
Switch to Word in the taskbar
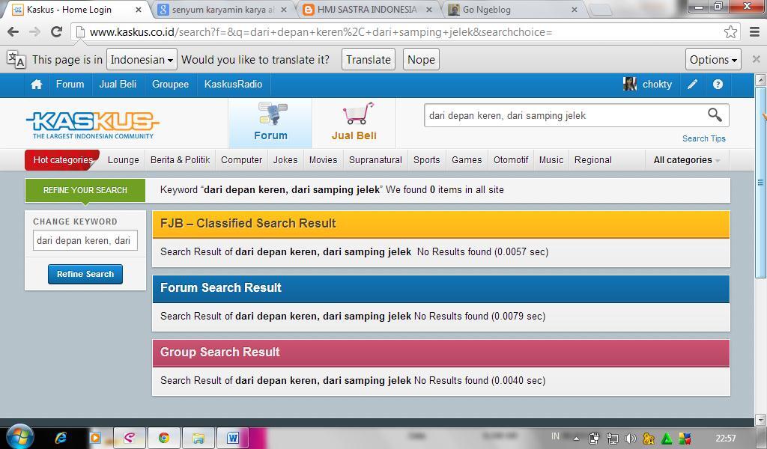pos(233,438)
